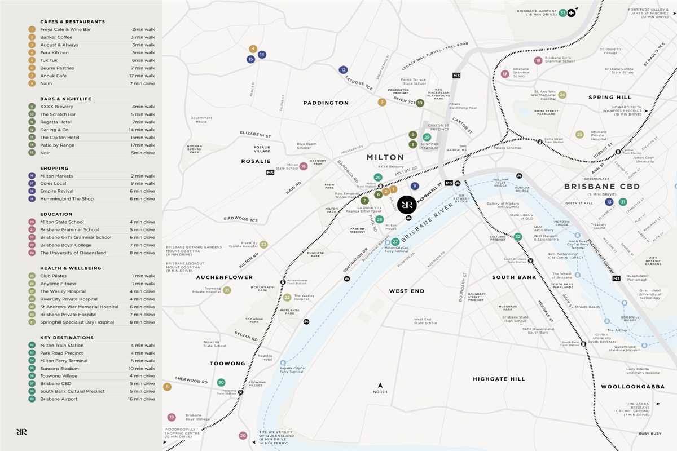Select map marker 27 at Milton CityCat Ferry Terminal
This screenshot has width=677, height=451.
(395, 241)
